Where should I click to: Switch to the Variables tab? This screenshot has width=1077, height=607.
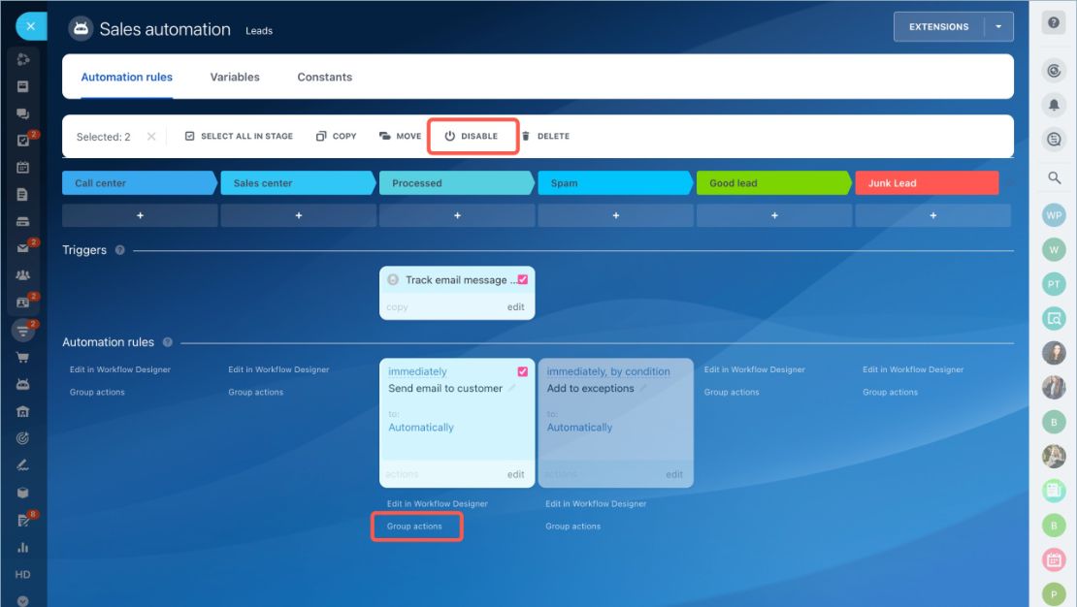tap(235, 77)
